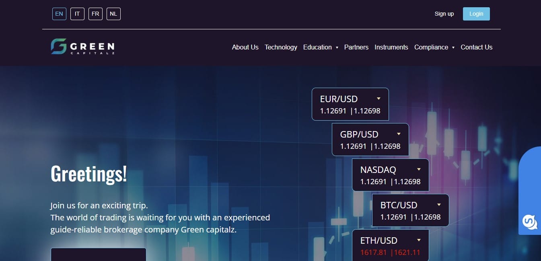541x261 pixels.
Task: Expand the Compliance dropdown arrow
Action: [453, 47]
